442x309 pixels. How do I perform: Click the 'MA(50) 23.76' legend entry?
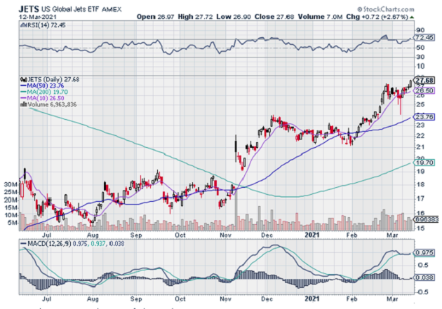pos(45,85)
